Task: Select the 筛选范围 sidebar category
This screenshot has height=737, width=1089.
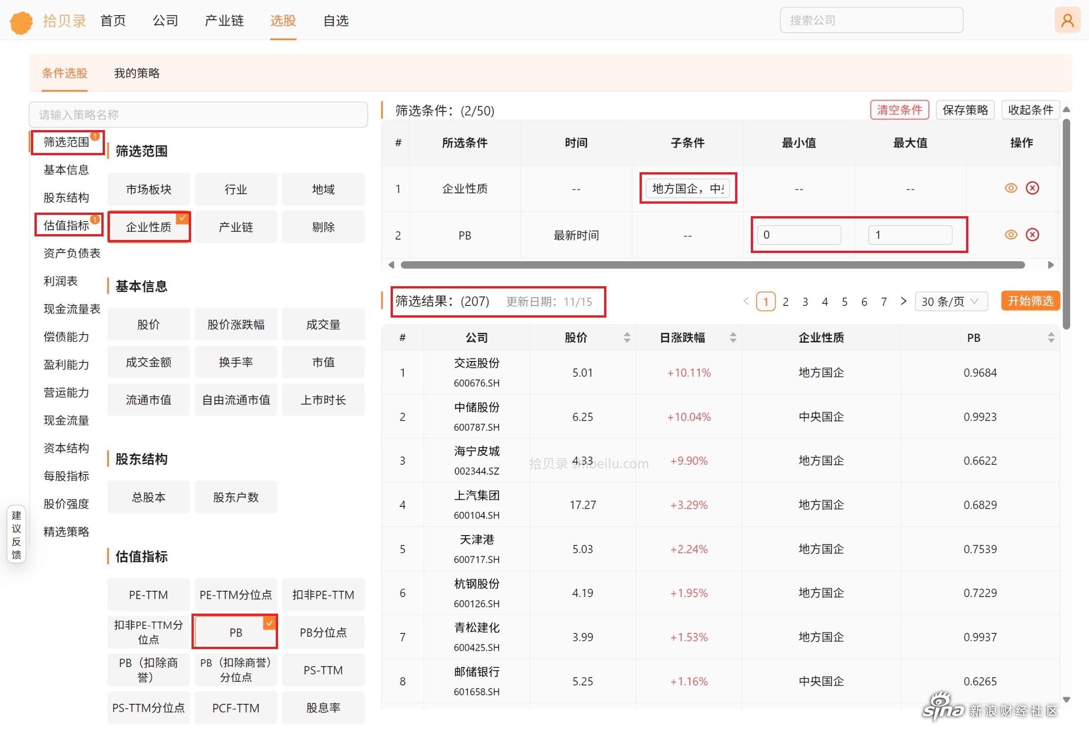Action: [x=66, y=141]
